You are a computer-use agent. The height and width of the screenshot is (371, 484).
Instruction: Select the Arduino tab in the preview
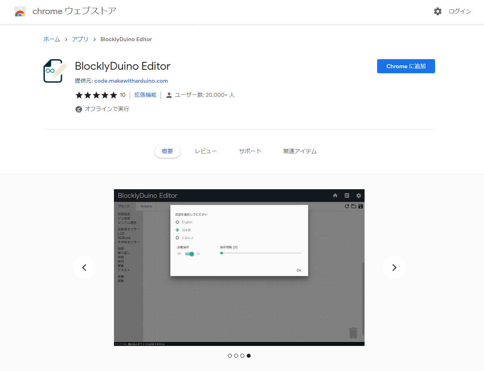tap(146, 206)
